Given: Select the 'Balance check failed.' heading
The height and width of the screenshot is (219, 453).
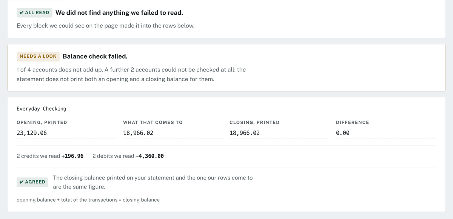Looking at the screenshot, I should click(x=95, y=56).
